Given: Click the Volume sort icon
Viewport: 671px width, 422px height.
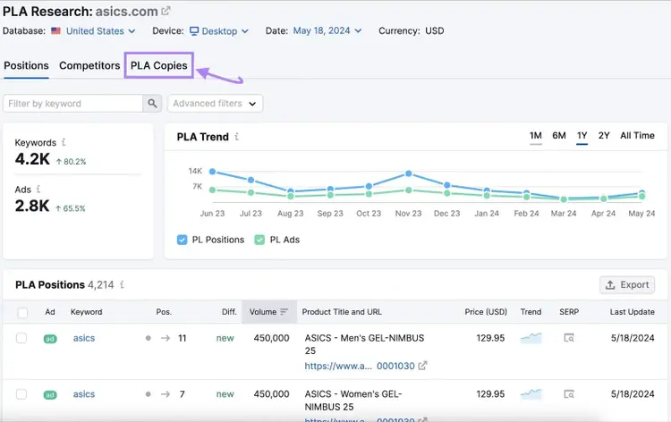Looking at the screenshot, I should click(x=284, y=312).
